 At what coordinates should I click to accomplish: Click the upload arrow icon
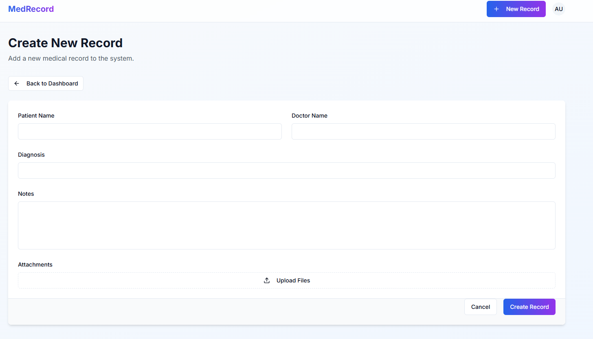pyautogui.click(x=267, y=280)
